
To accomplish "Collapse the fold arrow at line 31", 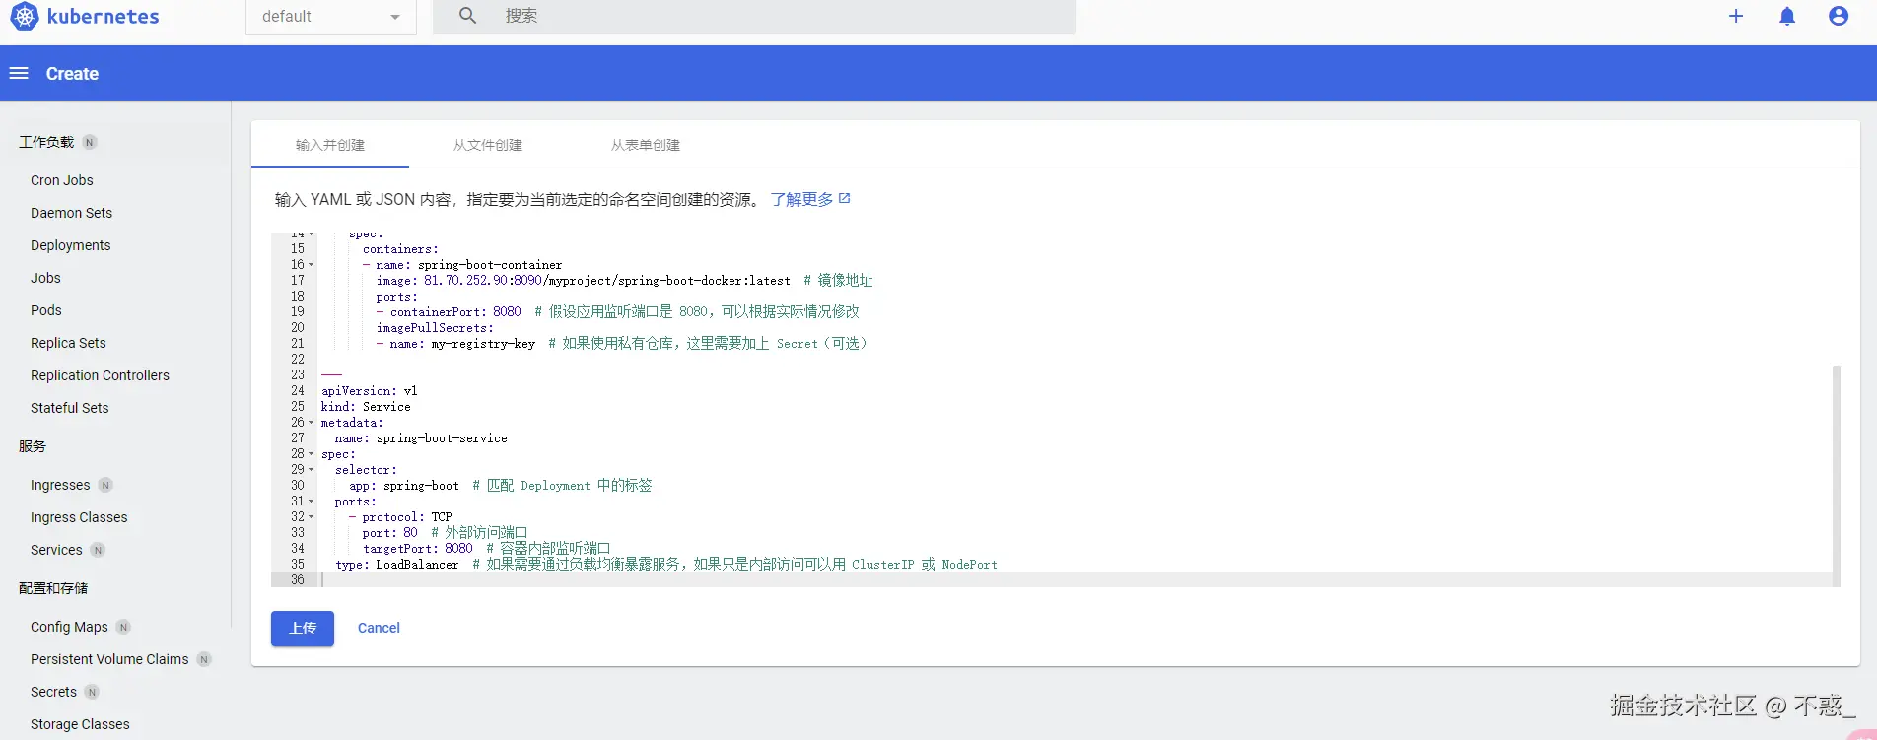I will coord(312,502).
